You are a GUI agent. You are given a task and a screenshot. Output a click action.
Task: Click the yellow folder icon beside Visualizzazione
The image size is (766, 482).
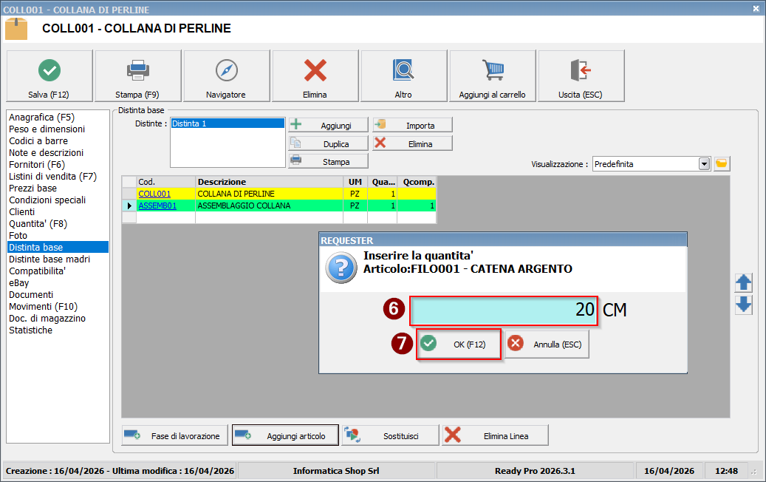(x=722, y=163)
